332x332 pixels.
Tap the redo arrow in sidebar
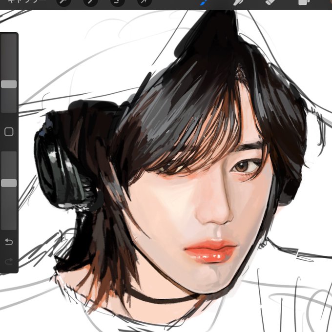(x=9, y=262)
